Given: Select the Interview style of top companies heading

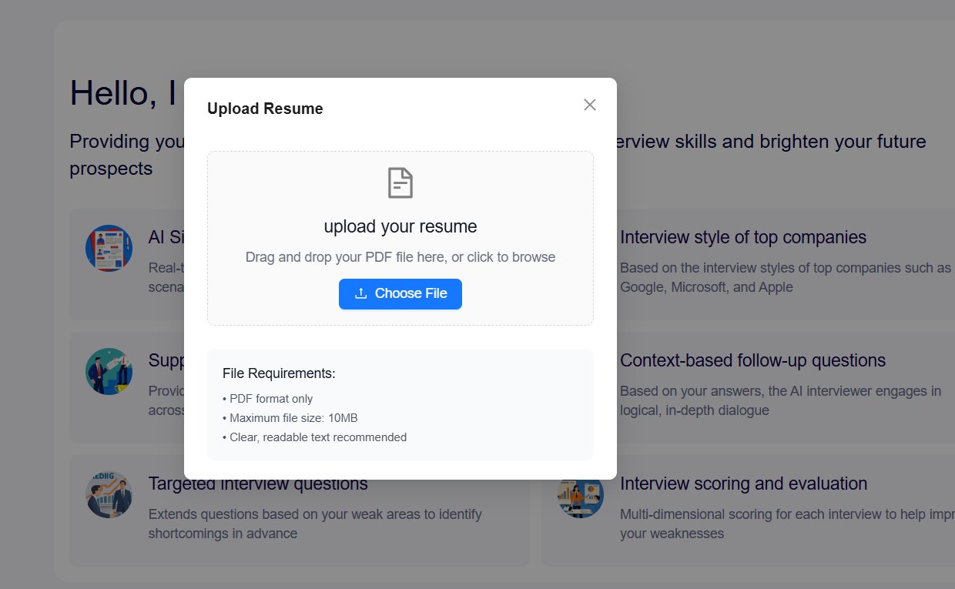Looking at the screenshot, I should pos(742,237).
